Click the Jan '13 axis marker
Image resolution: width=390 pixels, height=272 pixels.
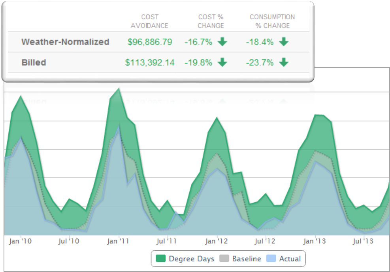(315, 241)
